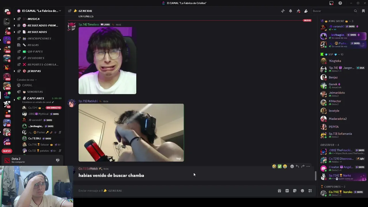Open the emoji picker in message bar
The image size is (368, 207).
pyautogui.click(x=302, y=191)
